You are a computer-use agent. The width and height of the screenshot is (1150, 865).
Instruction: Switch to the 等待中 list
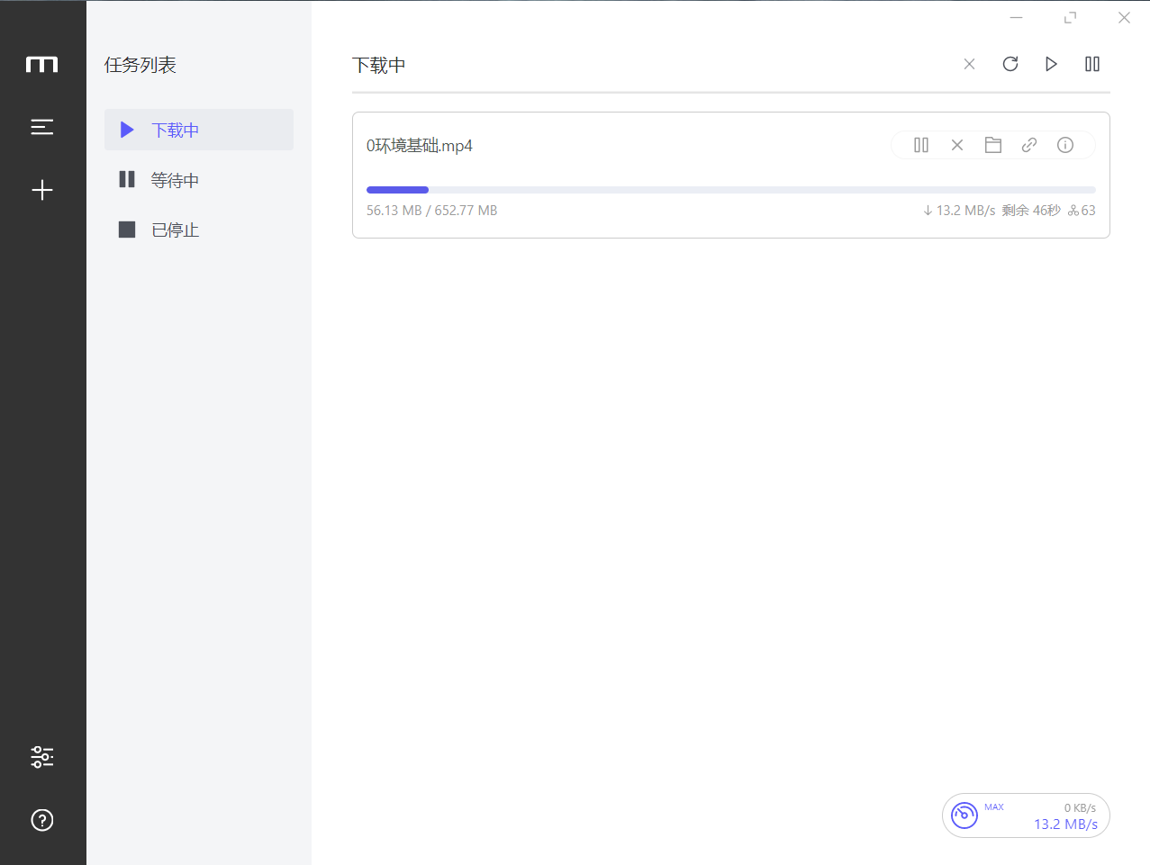tap(175, 180)
